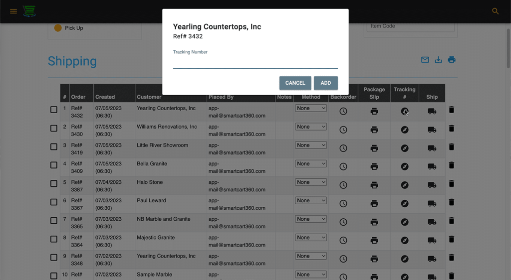This screenshot has width=511, height=280.
Task: Click ship truck icon for Halo Stone
Action: (432, 185)
